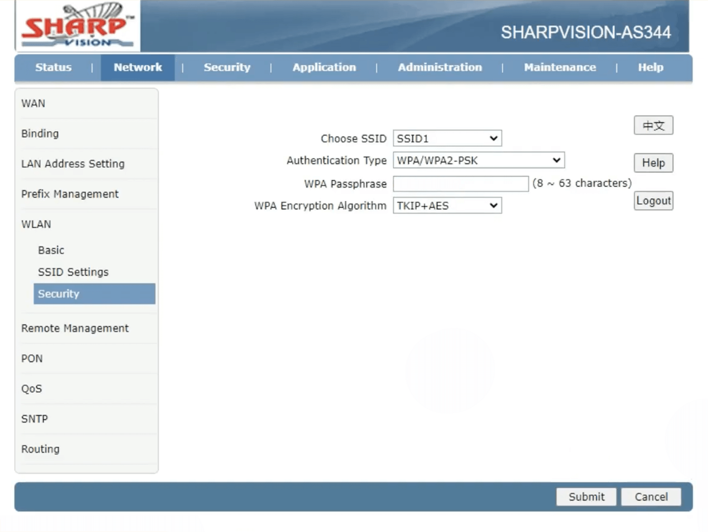The image size is (708, 532).
Task: Click the WPA Passphrase input field
Action: tap(460, 183)
